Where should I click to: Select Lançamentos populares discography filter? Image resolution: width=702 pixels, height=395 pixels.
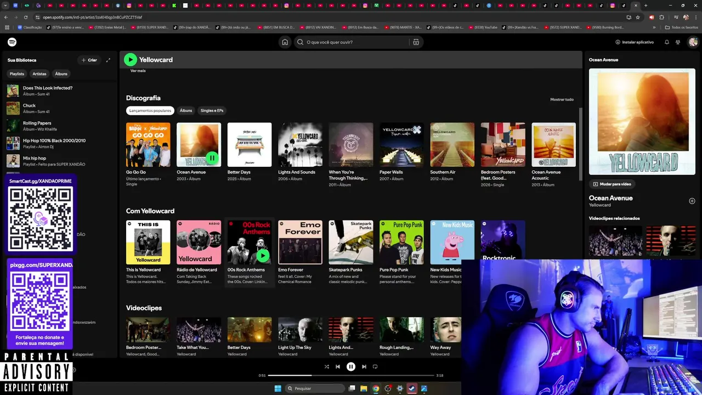(150, 110)
